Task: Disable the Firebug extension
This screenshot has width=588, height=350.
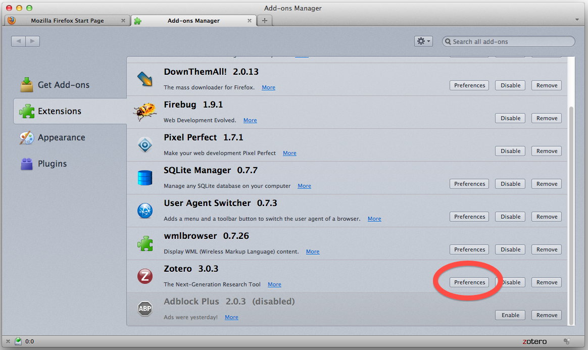Action: click(x=510, y=118)
